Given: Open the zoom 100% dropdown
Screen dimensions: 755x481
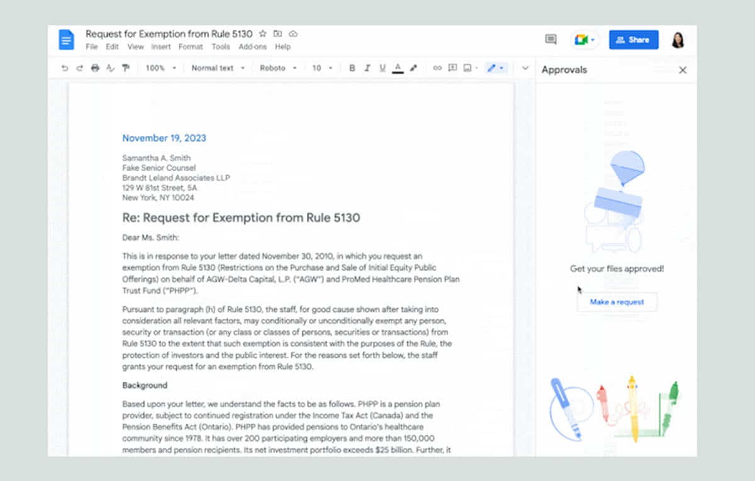Looking at the screenshot, I should pos(160,68).
